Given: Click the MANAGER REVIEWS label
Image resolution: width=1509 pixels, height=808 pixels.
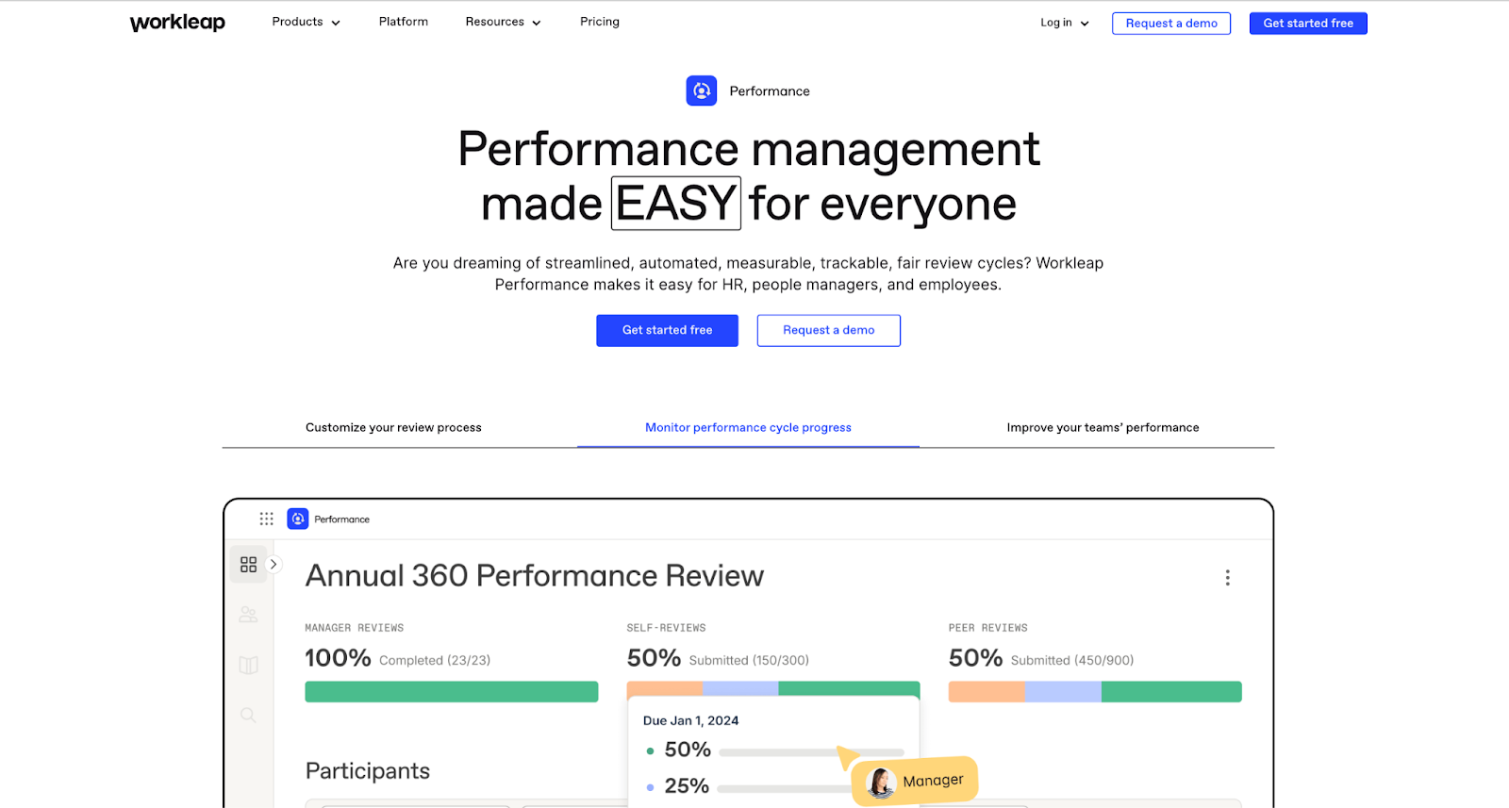Looking at the screenshot, I should click(x=354, y=628).
